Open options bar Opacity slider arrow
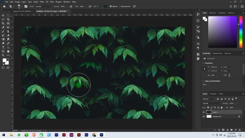 pyautogui.click(x=67, y=7)
